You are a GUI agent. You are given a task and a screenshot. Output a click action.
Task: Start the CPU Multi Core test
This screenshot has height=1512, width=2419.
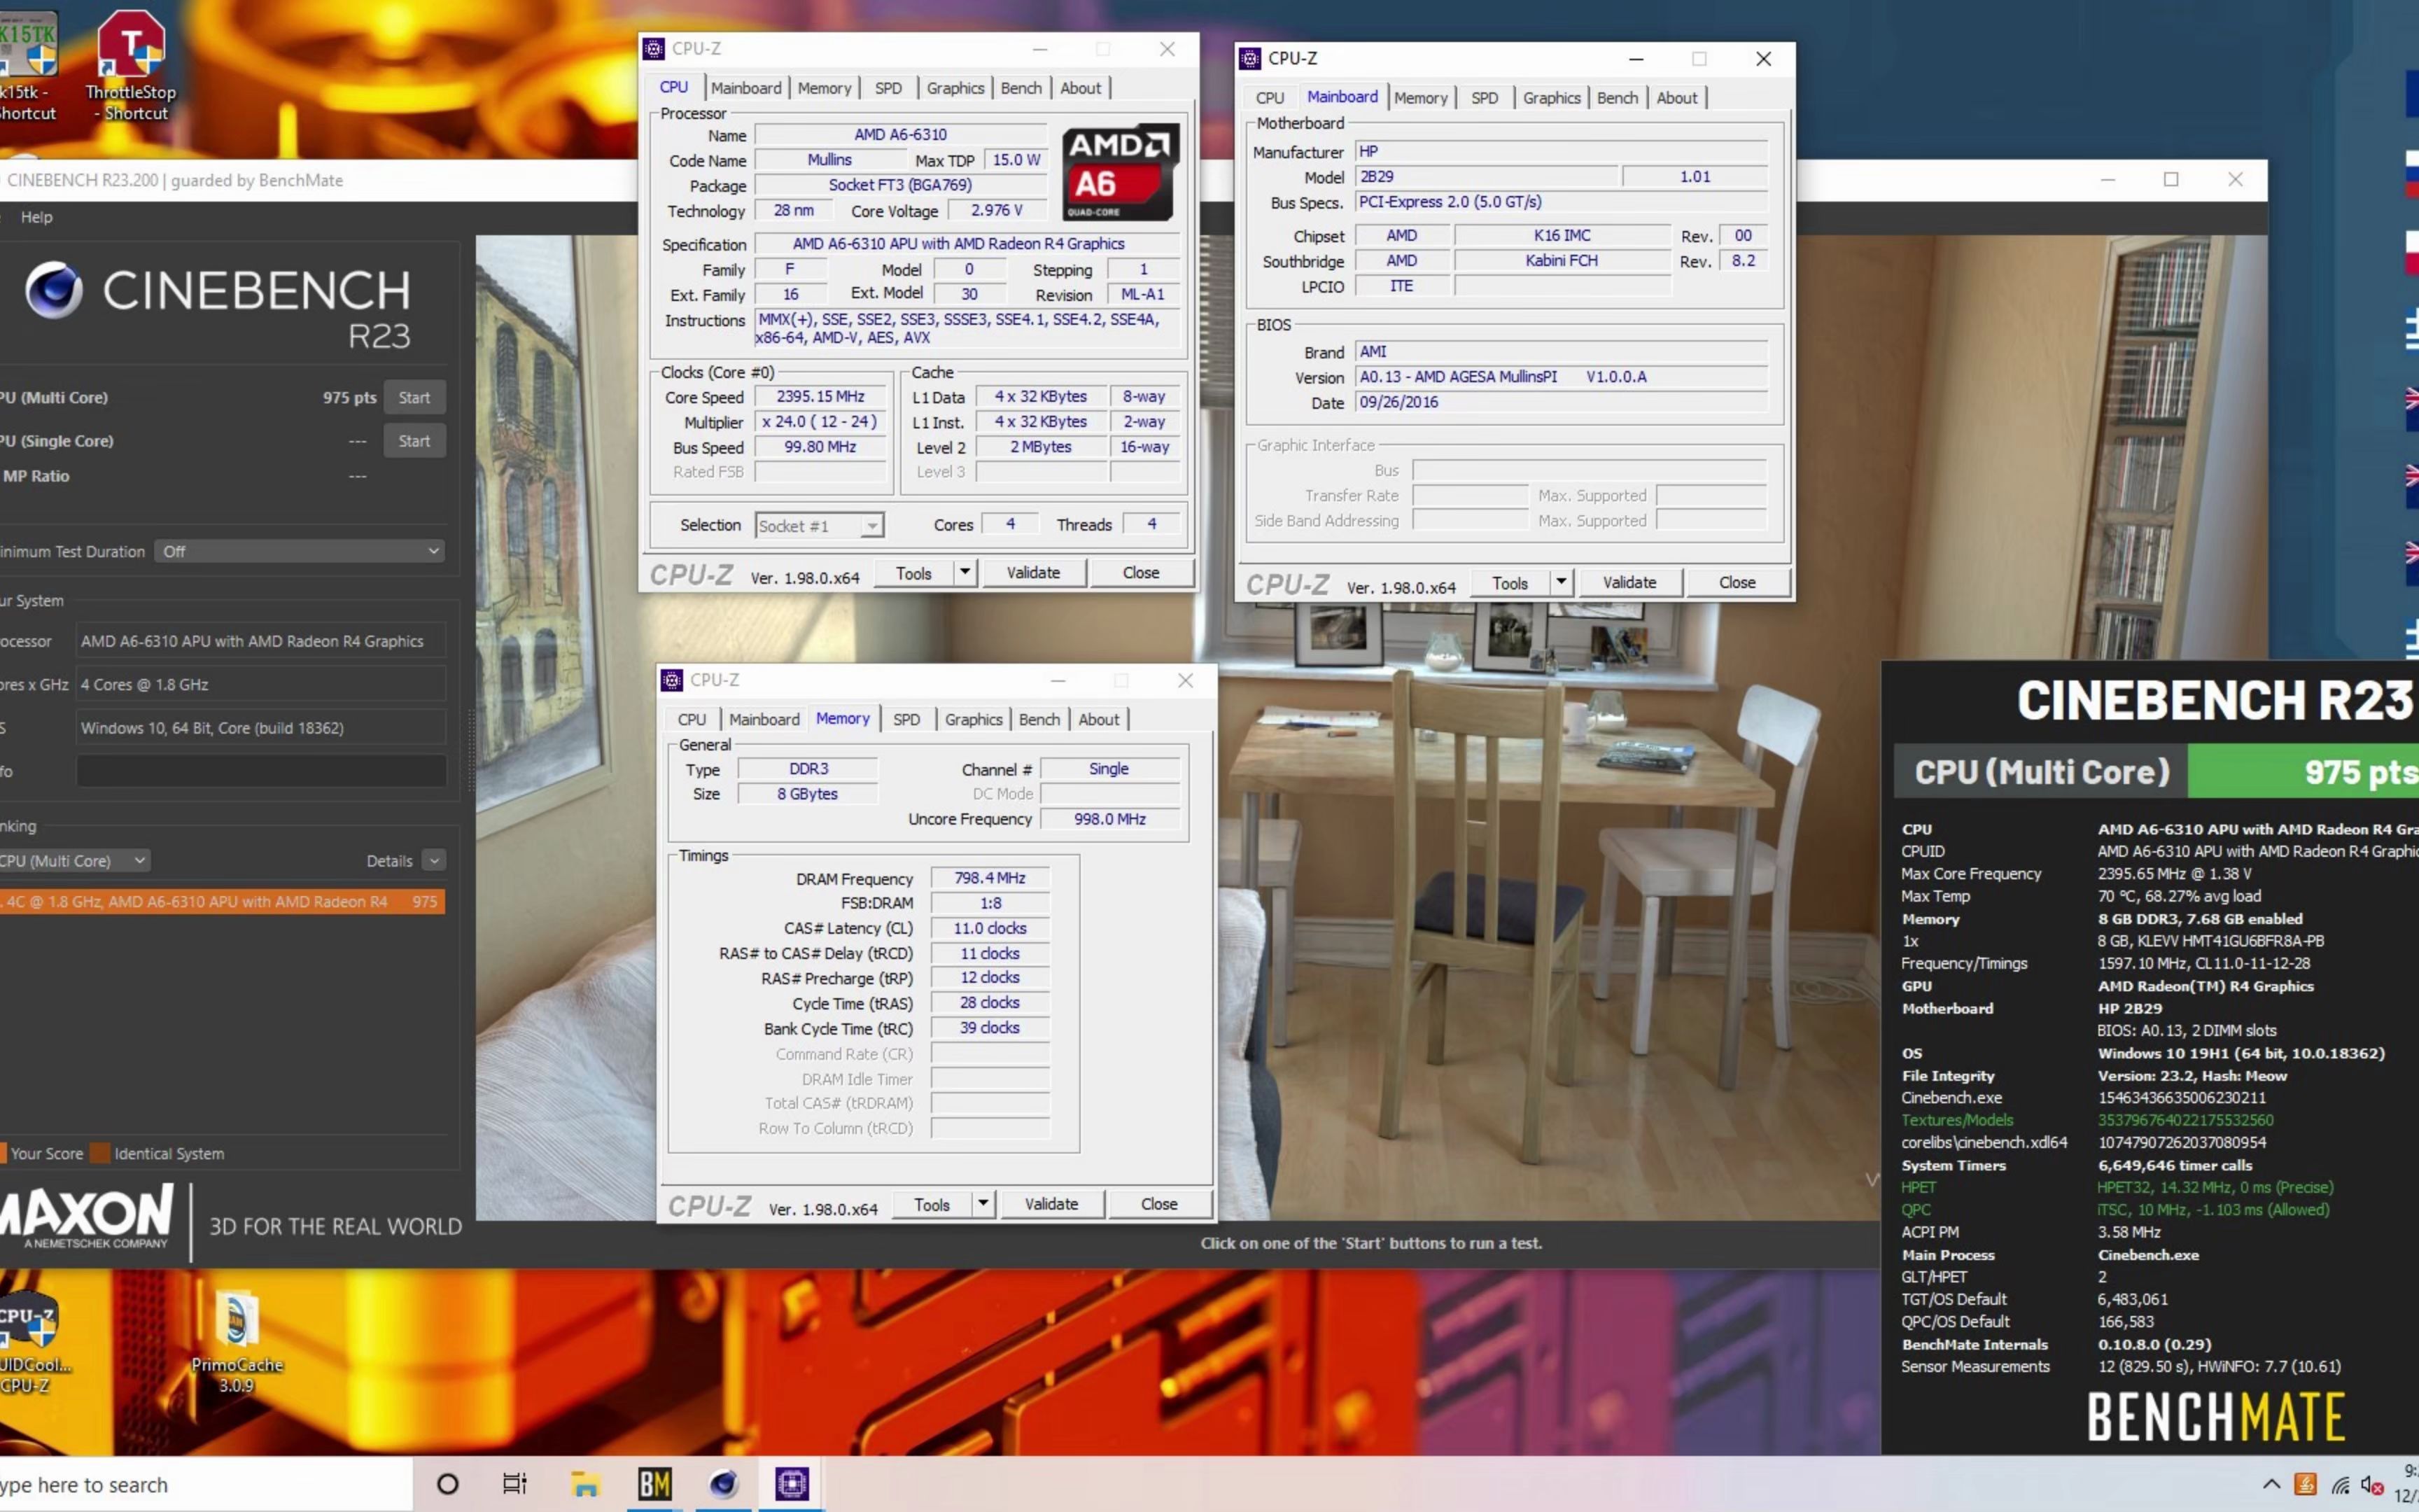414,397
